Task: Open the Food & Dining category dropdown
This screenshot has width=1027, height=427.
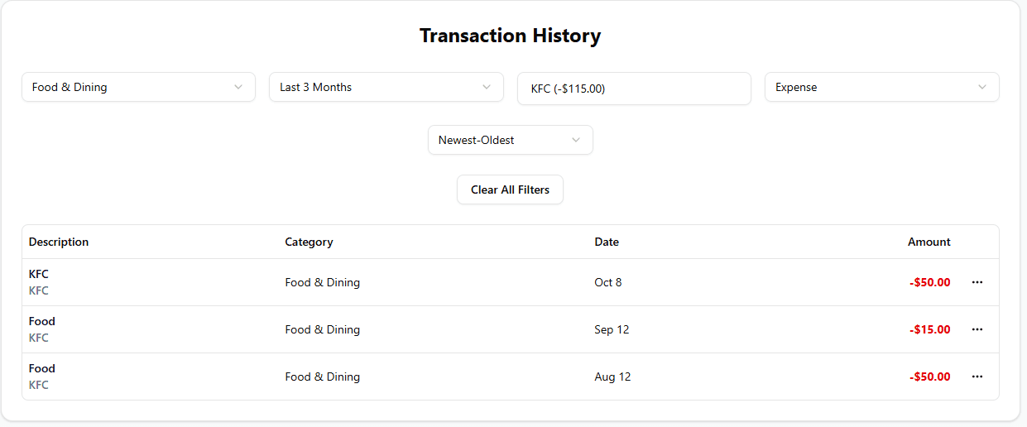Action: click(x=124, y=87)
